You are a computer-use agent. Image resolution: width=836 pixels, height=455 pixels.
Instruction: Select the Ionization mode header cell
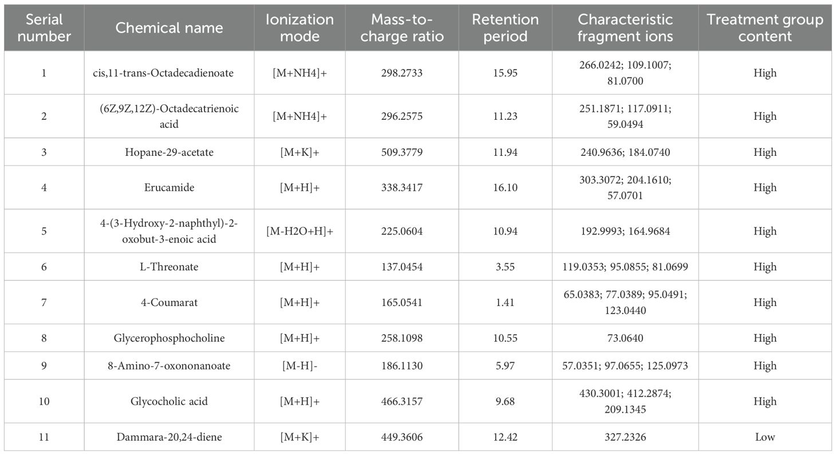click(x=299, y=28)
